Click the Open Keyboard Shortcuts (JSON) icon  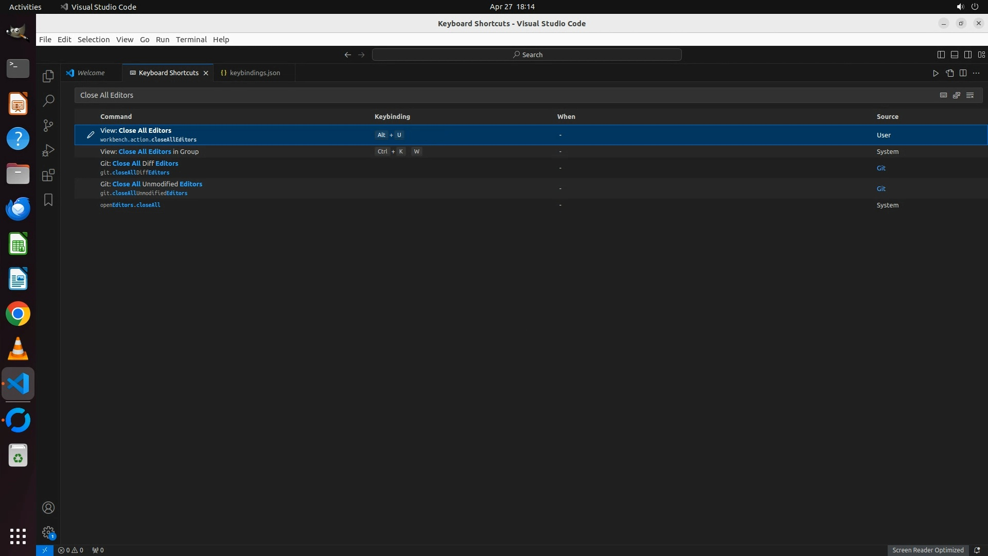tap(949, 73)
